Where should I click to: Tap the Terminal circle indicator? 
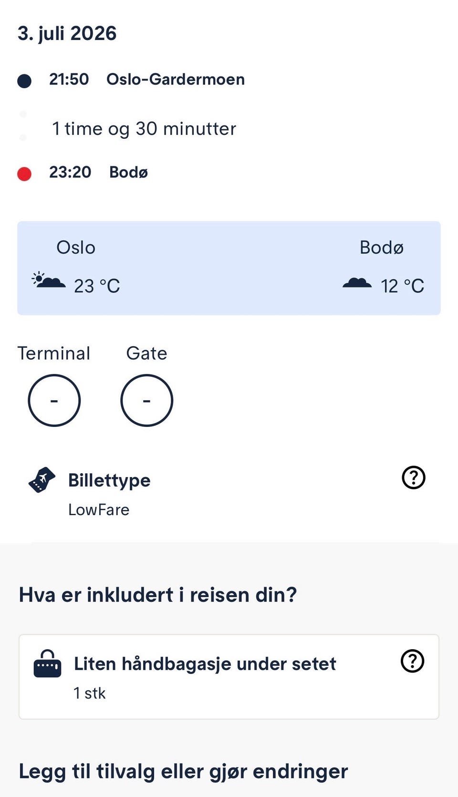point(54,400)
